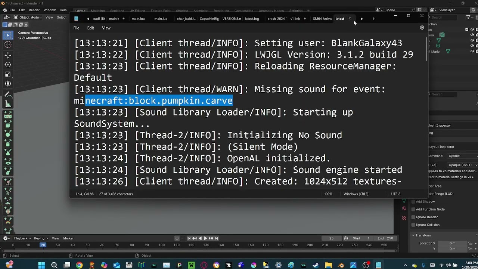Enable the Ignore Collision checkbox
The image size is (478, 269).
pyautogui.click(x=413, y=225)
